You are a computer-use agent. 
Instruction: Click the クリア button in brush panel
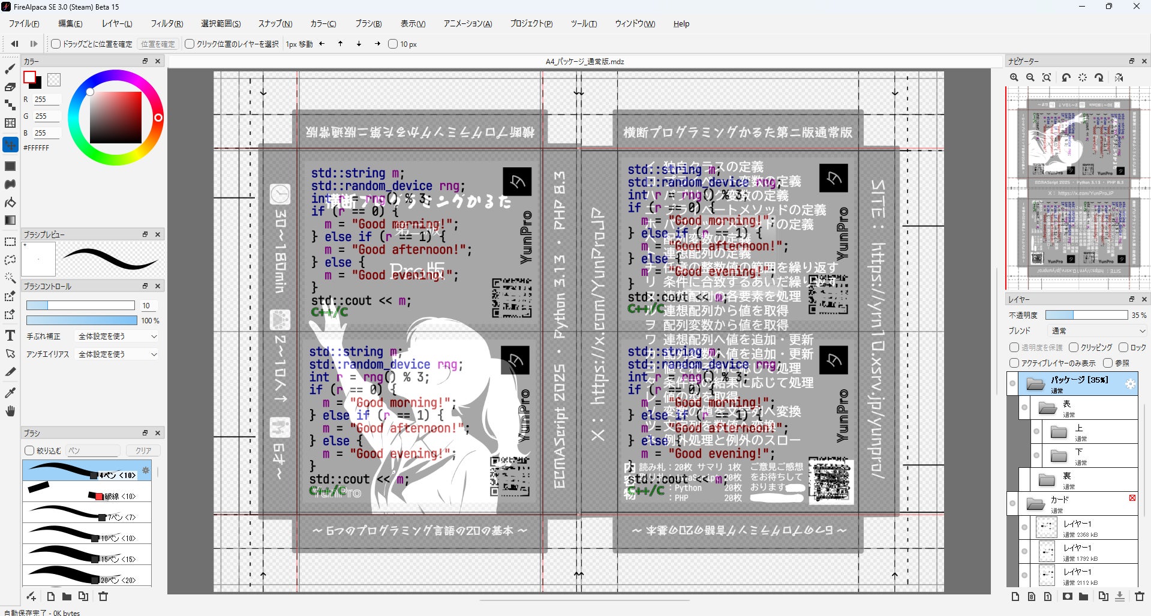pyautogui.click(x=143, y=450)
